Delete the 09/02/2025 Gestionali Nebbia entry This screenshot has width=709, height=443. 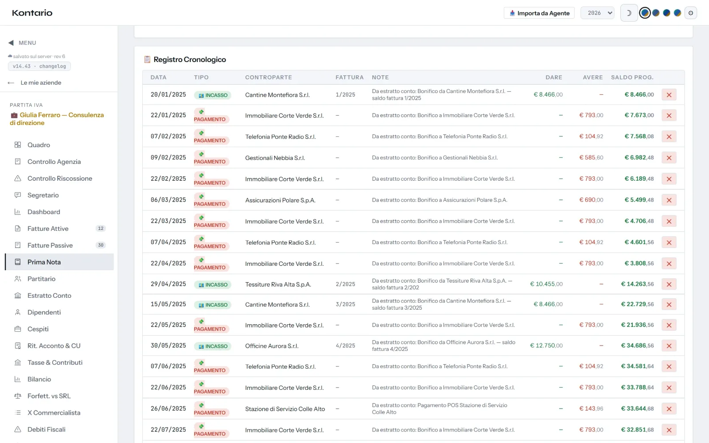(669, 158)
